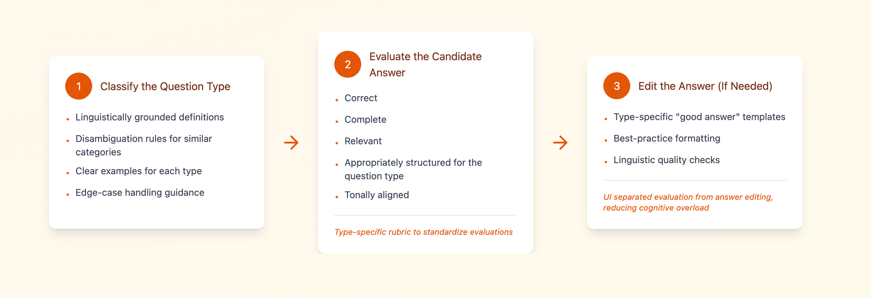Screen dimensions: 871x298
Task: Click 'Type-specific rubric to standardize evaluations' note
Action: (x=423, y=232)
